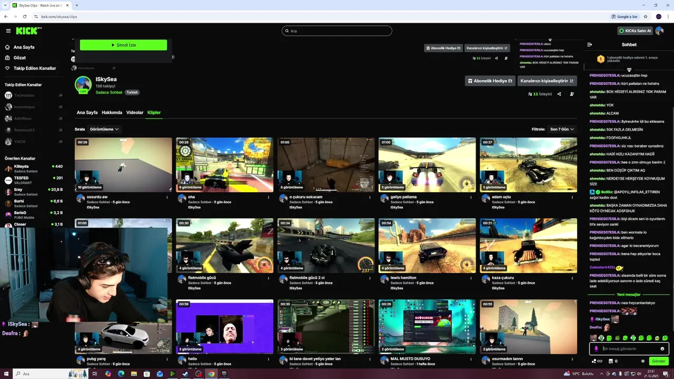
Task: Open AdinRoss followed channel
Action: tap(34, 118)
